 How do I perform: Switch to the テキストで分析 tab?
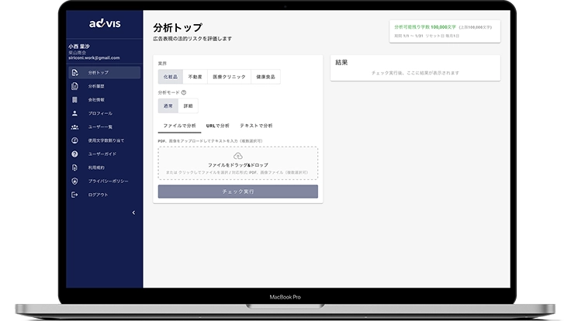[x=255, y=125]
